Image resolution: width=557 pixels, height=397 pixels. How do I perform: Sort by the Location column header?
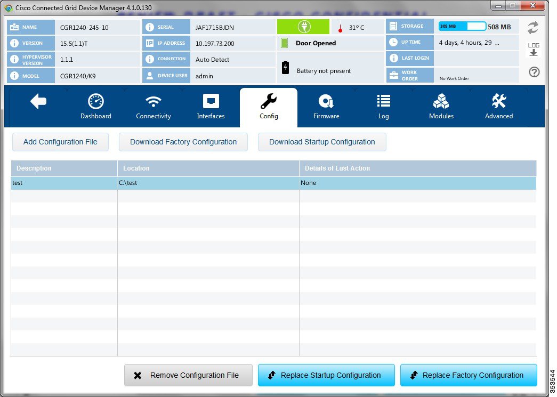208,168
